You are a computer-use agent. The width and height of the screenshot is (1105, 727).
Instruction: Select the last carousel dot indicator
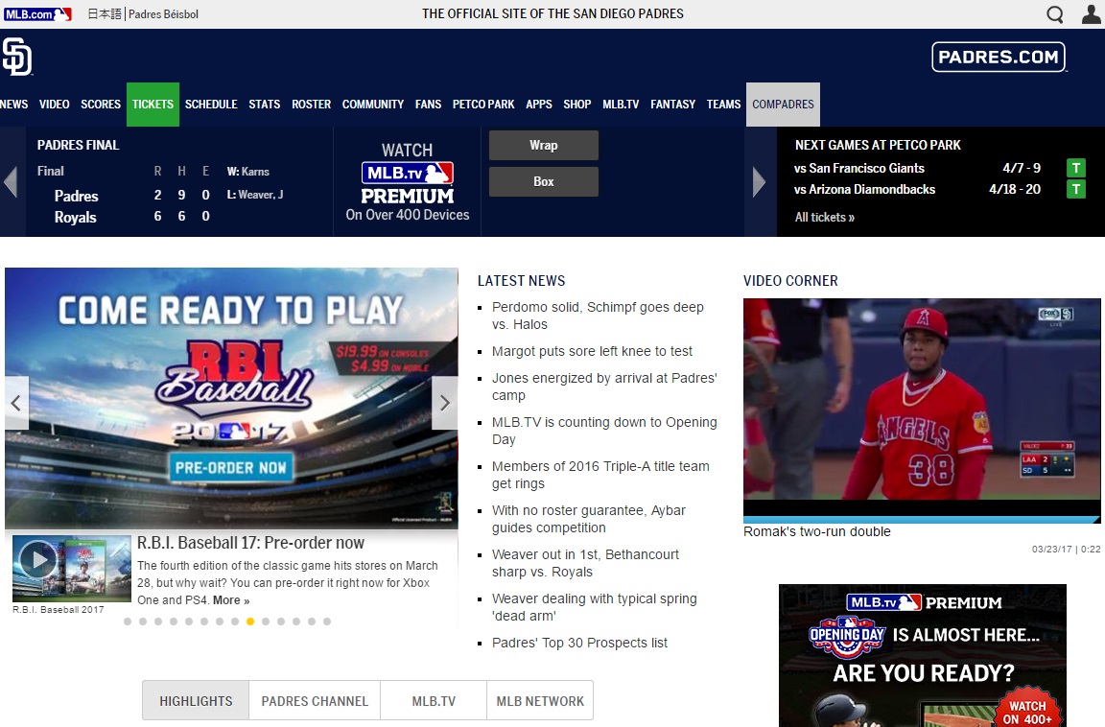(x=327, y=621)
